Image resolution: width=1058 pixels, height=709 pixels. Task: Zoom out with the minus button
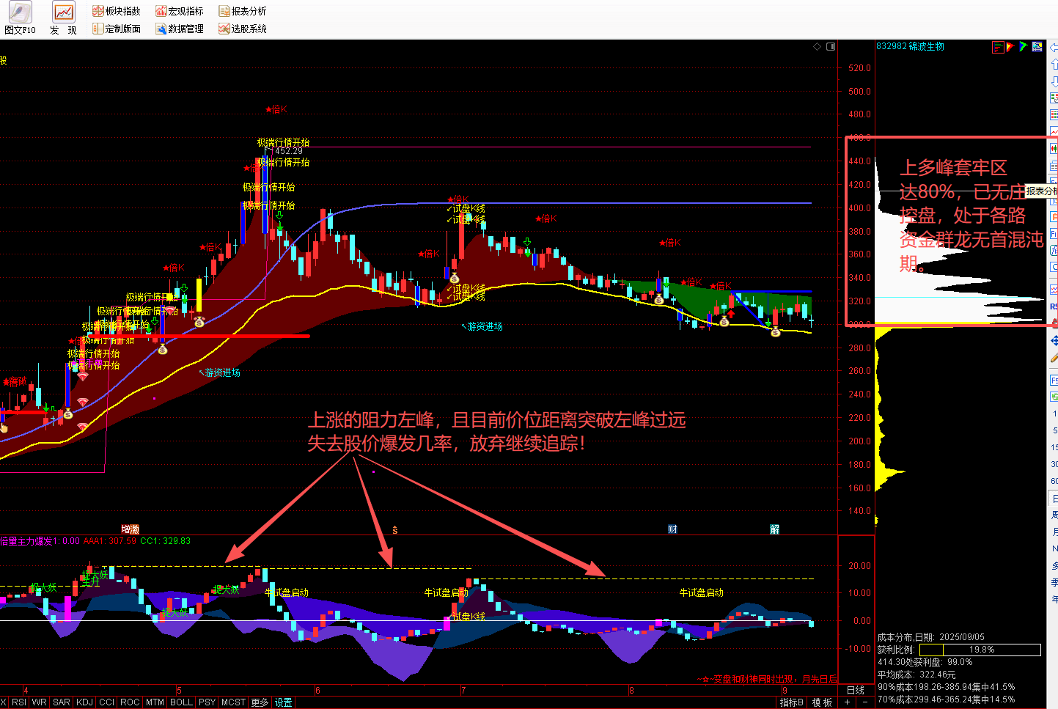(x=864, y=702)
